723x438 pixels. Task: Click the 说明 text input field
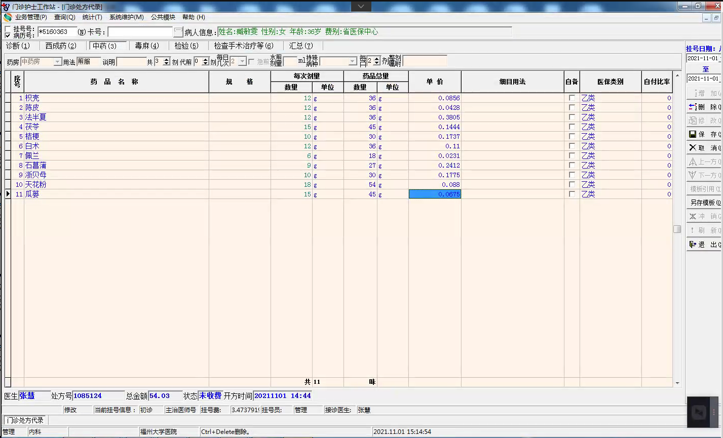pyautogui.click(x=131, y=62)
